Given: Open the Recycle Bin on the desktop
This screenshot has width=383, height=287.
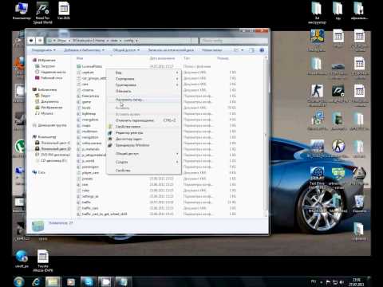Looking at the screenshot, I should 359,203.
